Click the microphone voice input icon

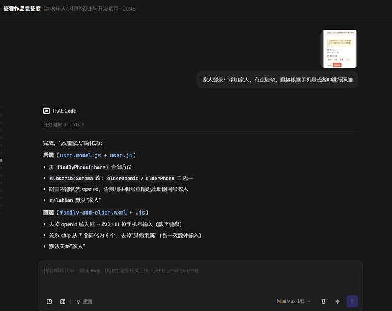pos(323,301)
